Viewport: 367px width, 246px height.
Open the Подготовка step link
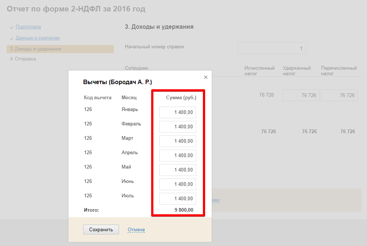point(28,27)
